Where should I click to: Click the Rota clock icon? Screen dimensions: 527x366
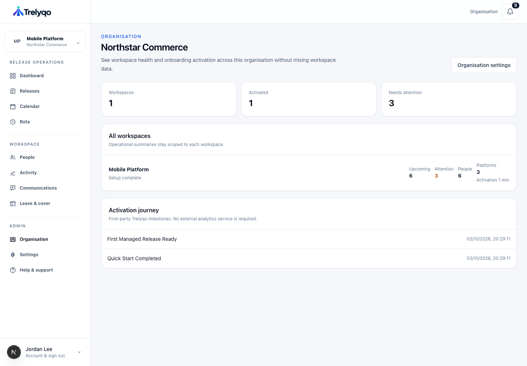tap(13, 122)
